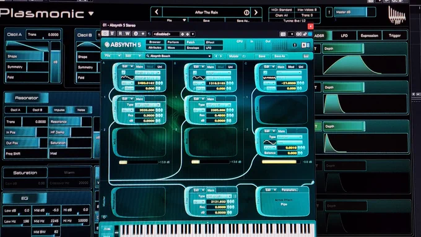This screenshot has width=421, height=237.
Task: Switch to Absynth Browser tab
Action: (155, 42)
